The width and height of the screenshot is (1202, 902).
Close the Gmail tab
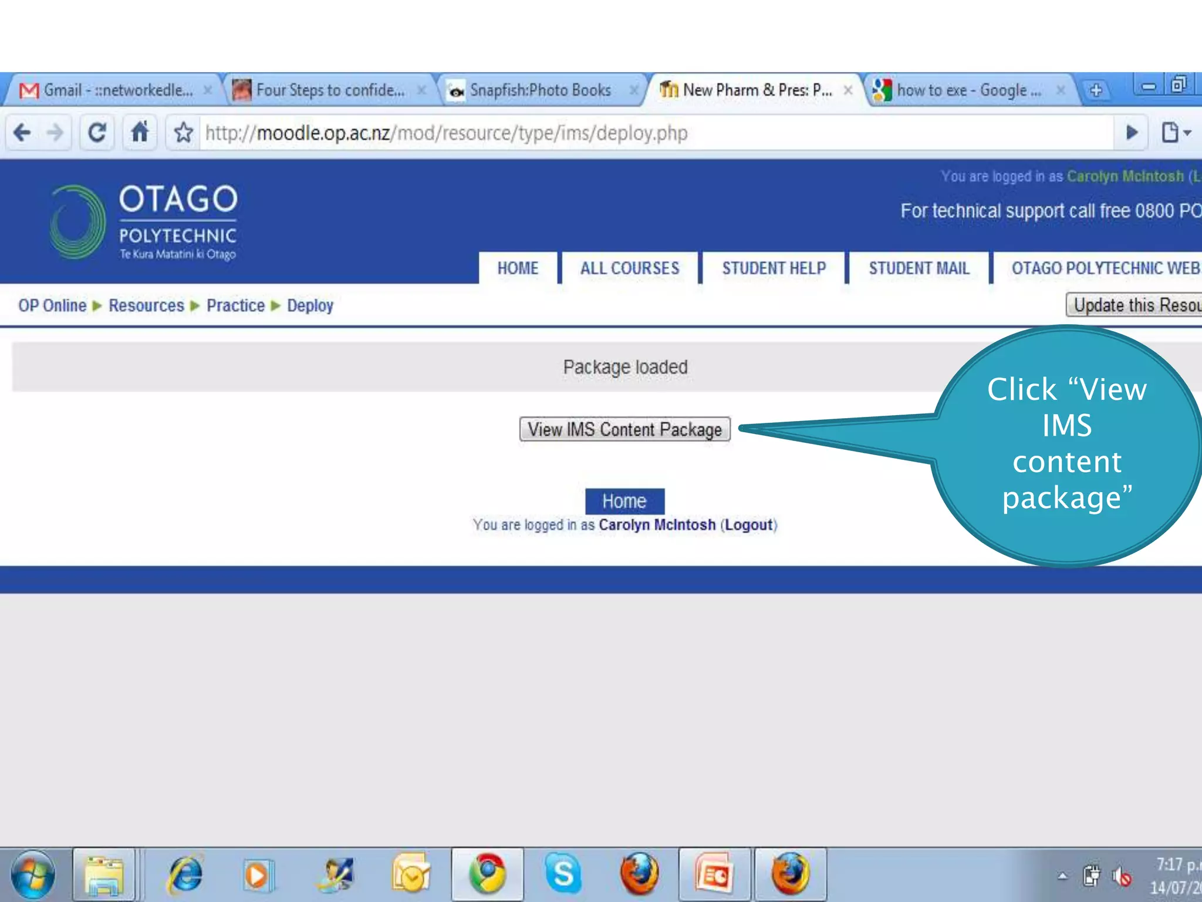click(207, 90)
